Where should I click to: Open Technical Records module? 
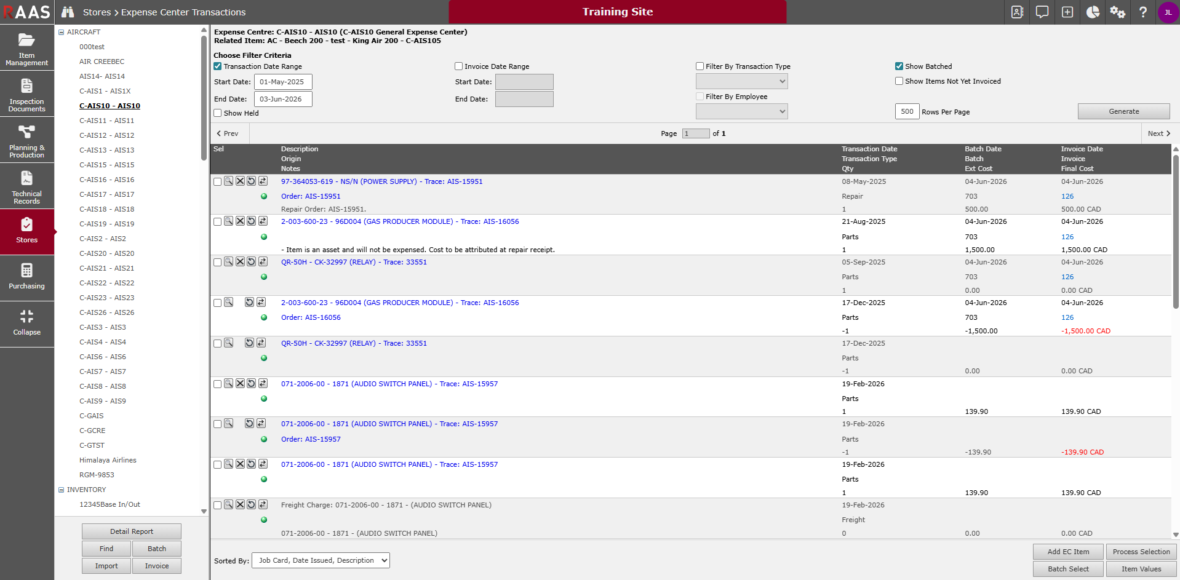(27, 186)
